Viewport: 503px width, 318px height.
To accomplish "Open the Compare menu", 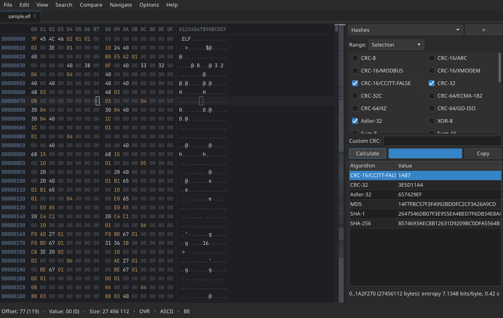I will 91,5.
